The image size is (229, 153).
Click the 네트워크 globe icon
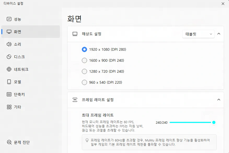[x=9, y=69]
